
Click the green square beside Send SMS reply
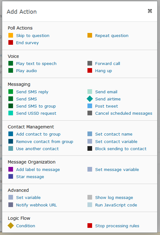tap(11, 92)
